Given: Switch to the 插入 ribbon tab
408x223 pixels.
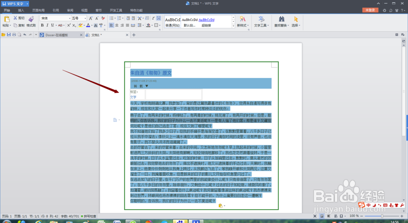Looking at the screenshot, I should click(21, 11).
